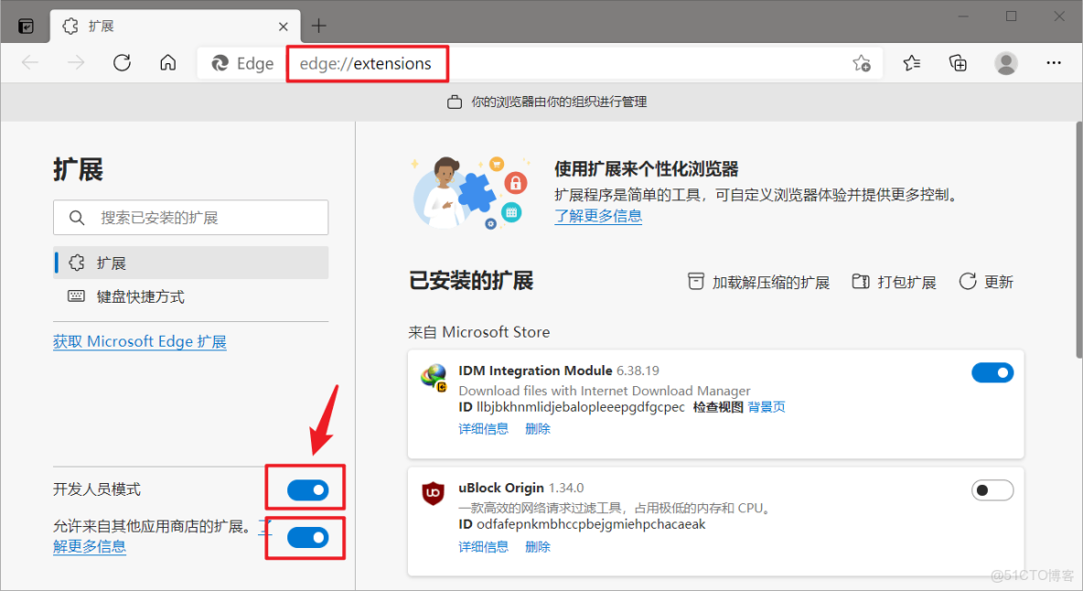
Task: Open the browser settings … menu
Action: click(x=1054, y=62)
